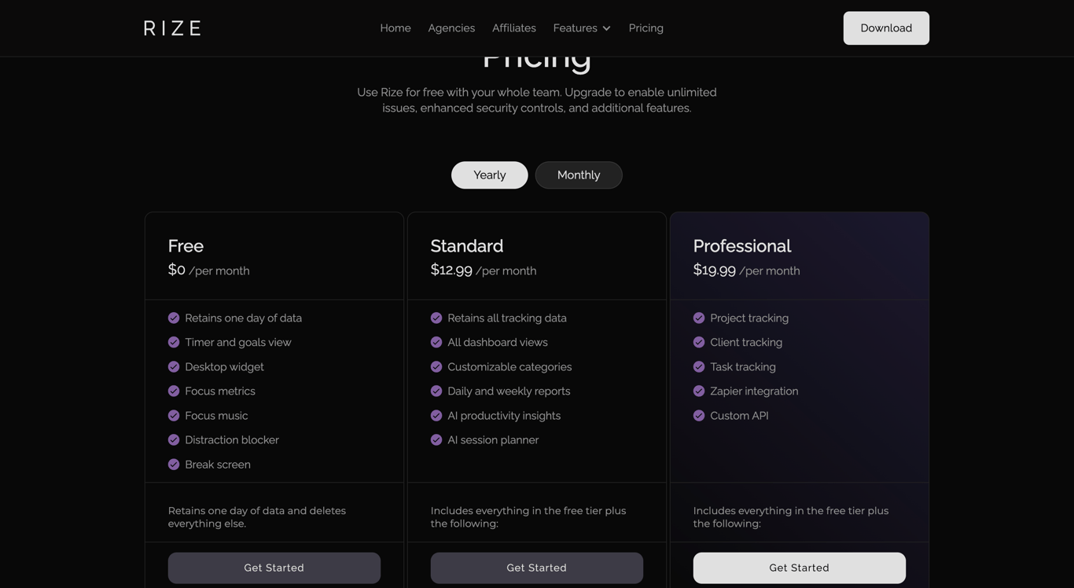Select Pricing in the navigation bar
Viewport: 1074px width, 588px height.
pos(646,27)
